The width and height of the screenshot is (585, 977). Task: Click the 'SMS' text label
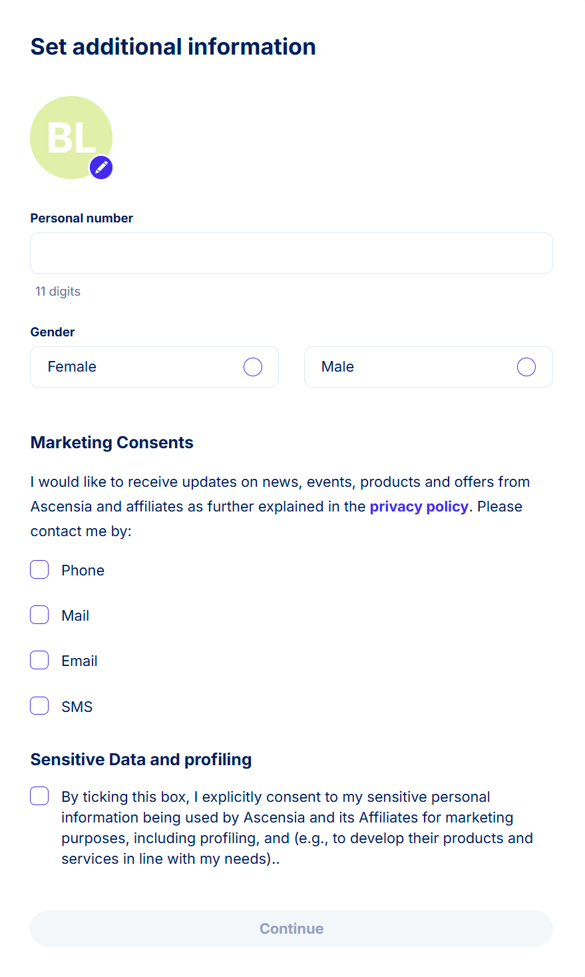tap(77, 707)
